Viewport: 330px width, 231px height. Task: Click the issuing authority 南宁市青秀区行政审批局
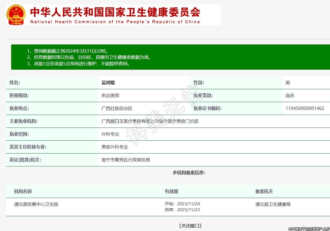126,160
